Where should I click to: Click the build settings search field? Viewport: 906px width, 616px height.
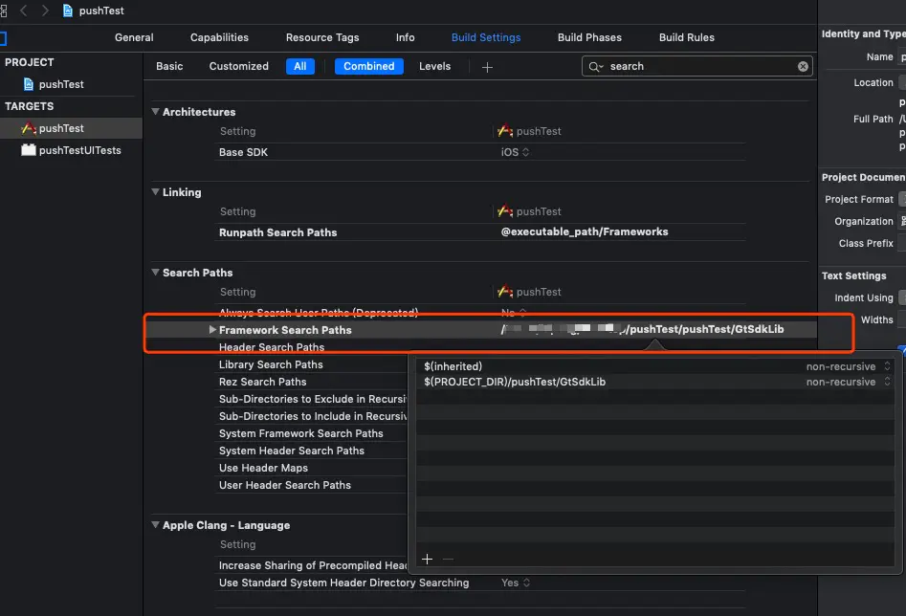point(697,66)
